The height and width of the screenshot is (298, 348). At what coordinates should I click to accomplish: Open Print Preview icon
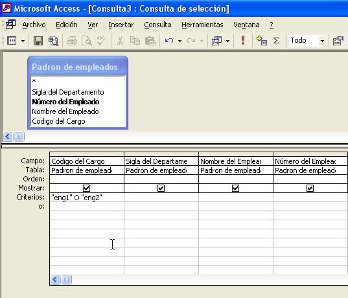click(87, 41)
